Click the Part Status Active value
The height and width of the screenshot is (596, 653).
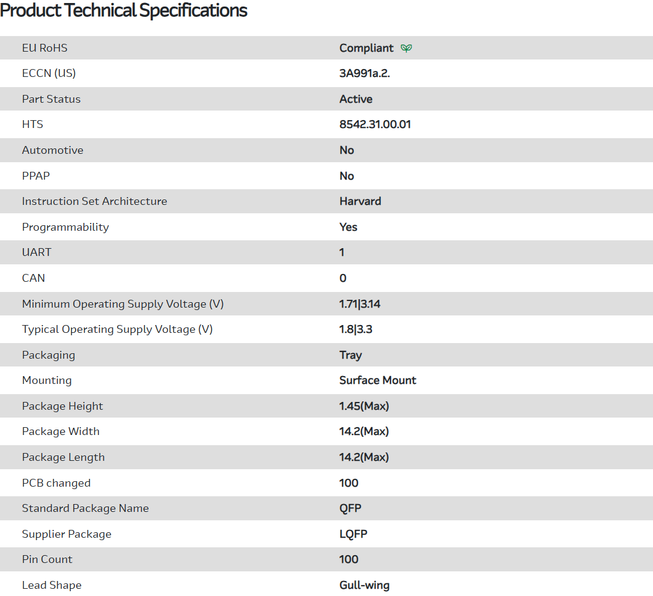(x=356, y=99)
